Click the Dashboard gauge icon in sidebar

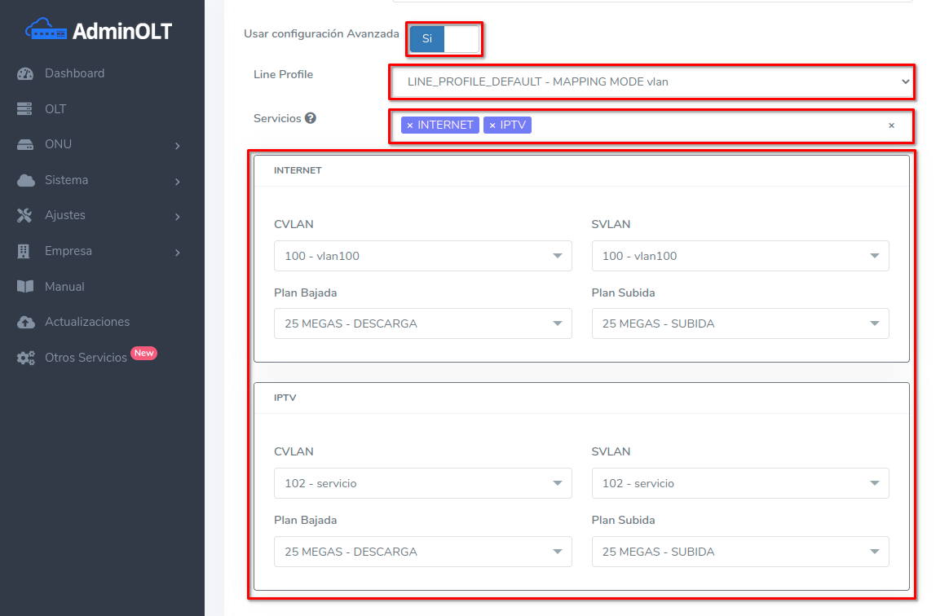pyautogui.click(x=25, y=73)
